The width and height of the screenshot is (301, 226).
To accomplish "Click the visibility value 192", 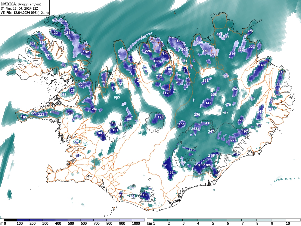I will point(86,52).
